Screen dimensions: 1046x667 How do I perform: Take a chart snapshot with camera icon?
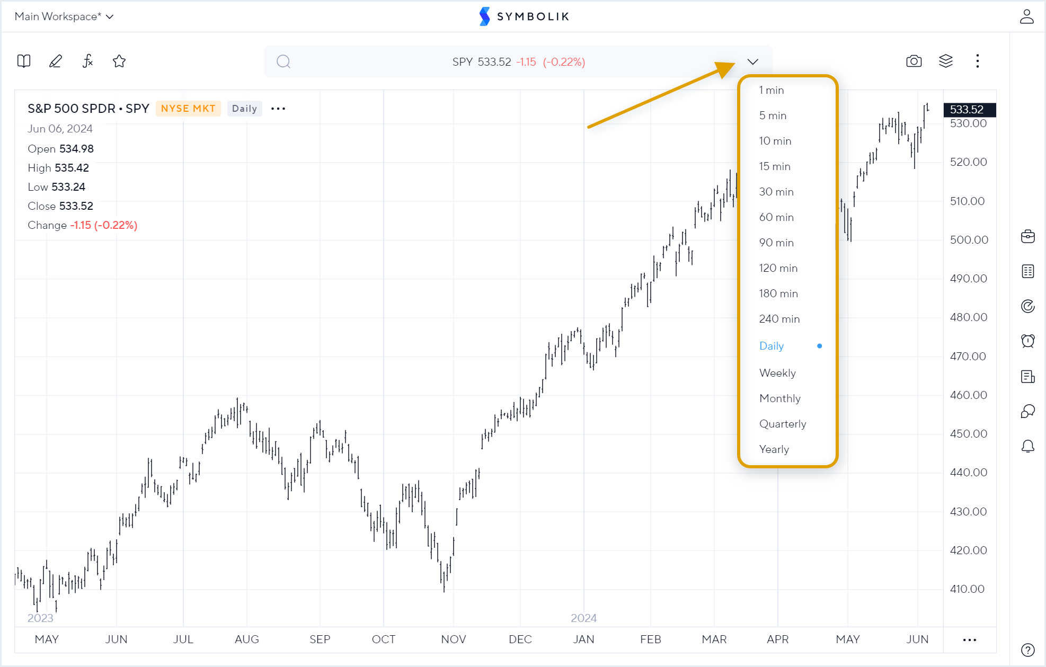(914, 61)
